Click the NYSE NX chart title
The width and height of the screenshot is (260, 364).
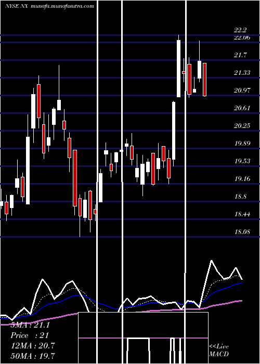click(x=17, y=6)
